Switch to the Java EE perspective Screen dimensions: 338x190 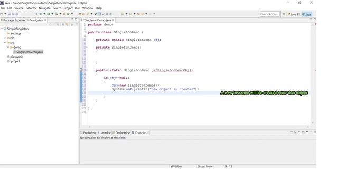(294, 14)
